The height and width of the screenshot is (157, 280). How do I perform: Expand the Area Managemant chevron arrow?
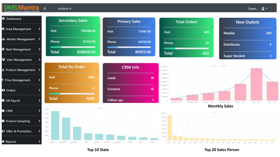pos(39,29)
